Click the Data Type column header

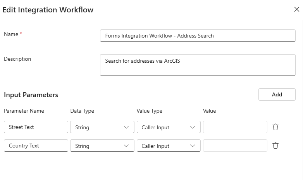(x=82, y=111)
